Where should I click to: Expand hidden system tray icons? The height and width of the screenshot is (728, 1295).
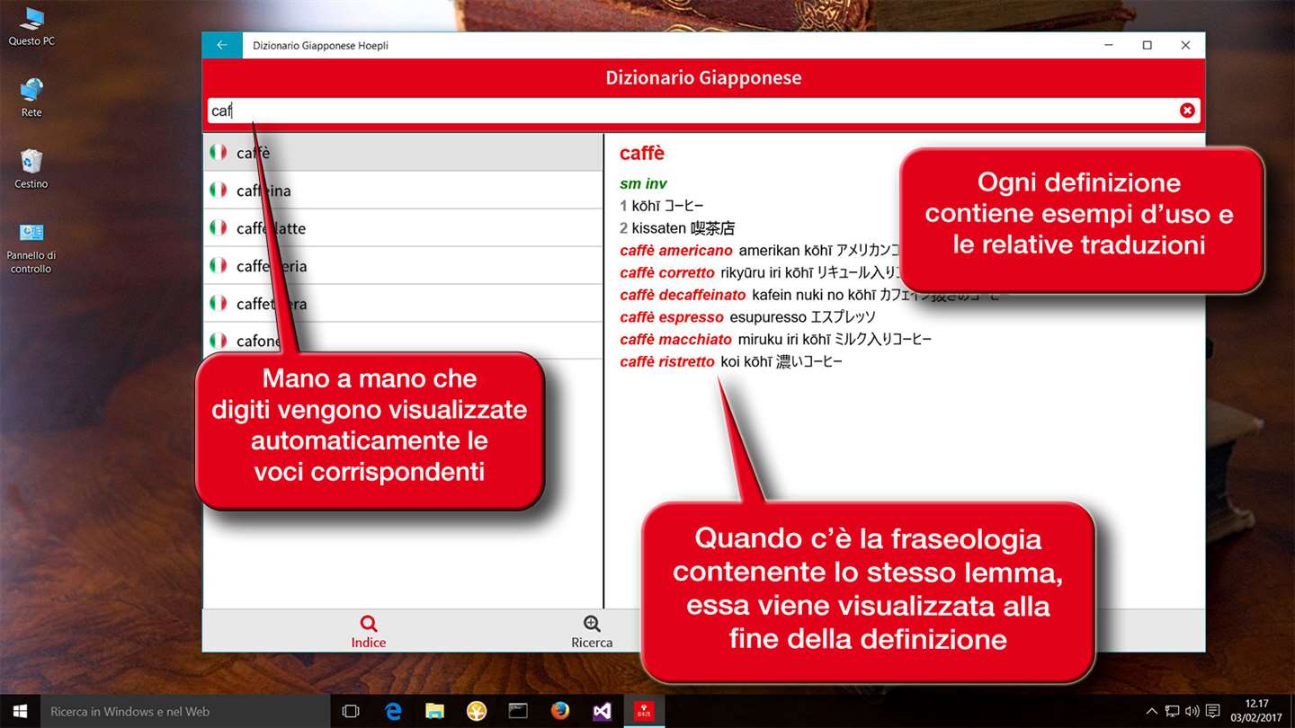1154,711
